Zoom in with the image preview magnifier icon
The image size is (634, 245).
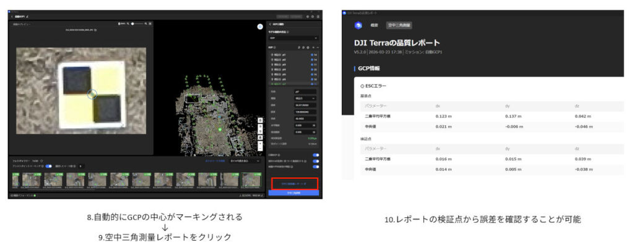coord(146,24)
